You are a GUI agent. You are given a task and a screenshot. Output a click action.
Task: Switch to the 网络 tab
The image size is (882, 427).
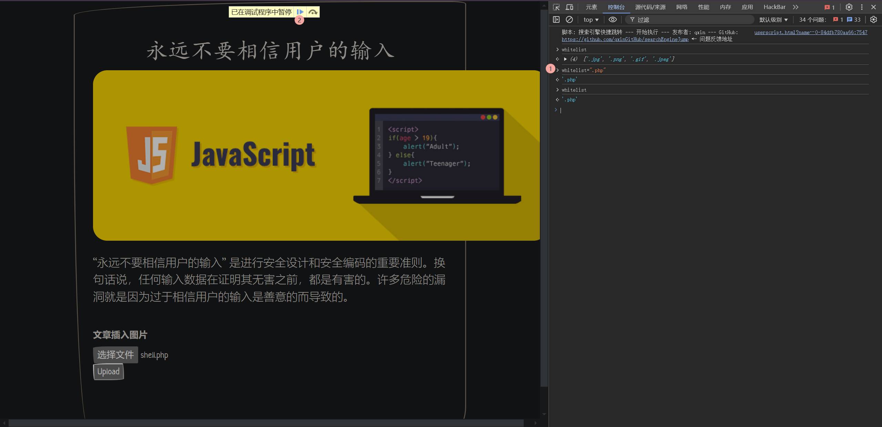(681, 7)
